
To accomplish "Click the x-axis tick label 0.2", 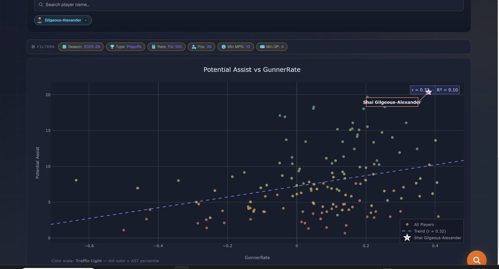I will pos(366,246).
